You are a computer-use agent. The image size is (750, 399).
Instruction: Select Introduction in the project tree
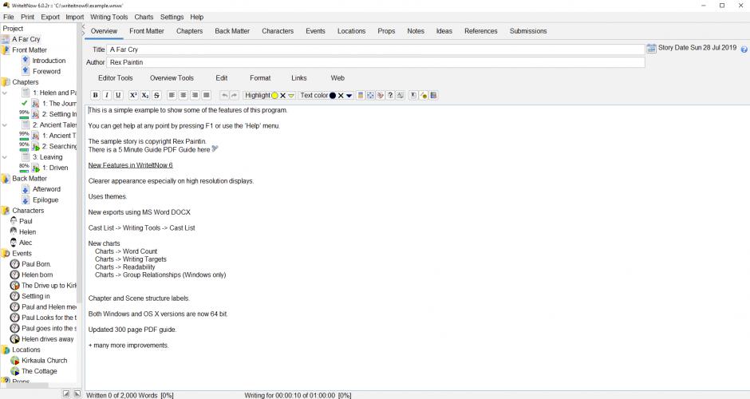pos(49,61)
